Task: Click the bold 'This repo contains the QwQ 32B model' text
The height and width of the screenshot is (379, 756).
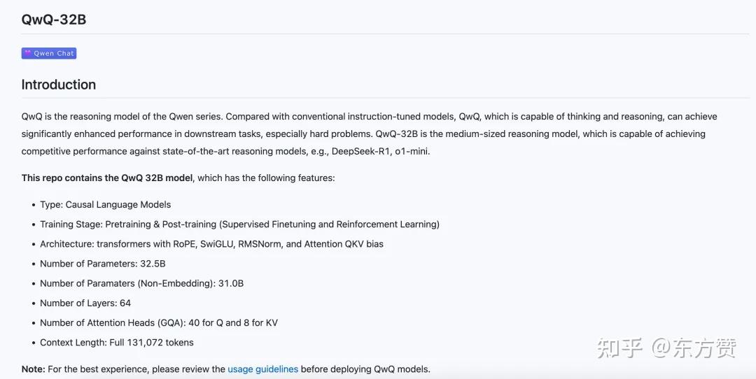Action: pos(107,178)
